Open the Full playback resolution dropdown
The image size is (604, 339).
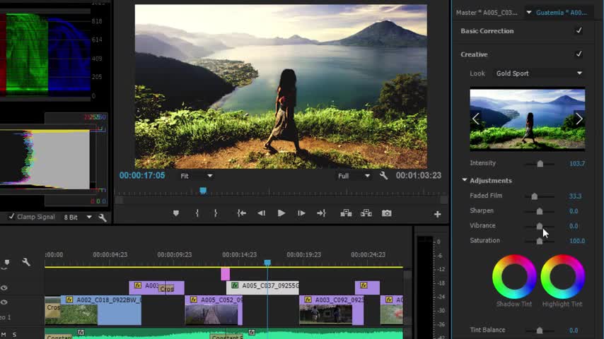click(354, 176)
